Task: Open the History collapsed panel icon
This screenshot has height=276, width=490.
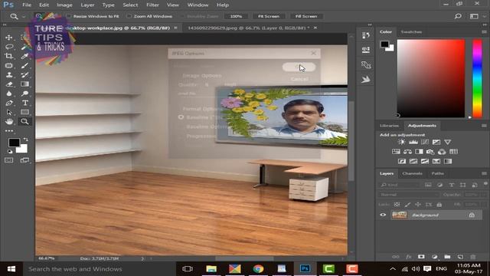Action: [x=366, y=35]
